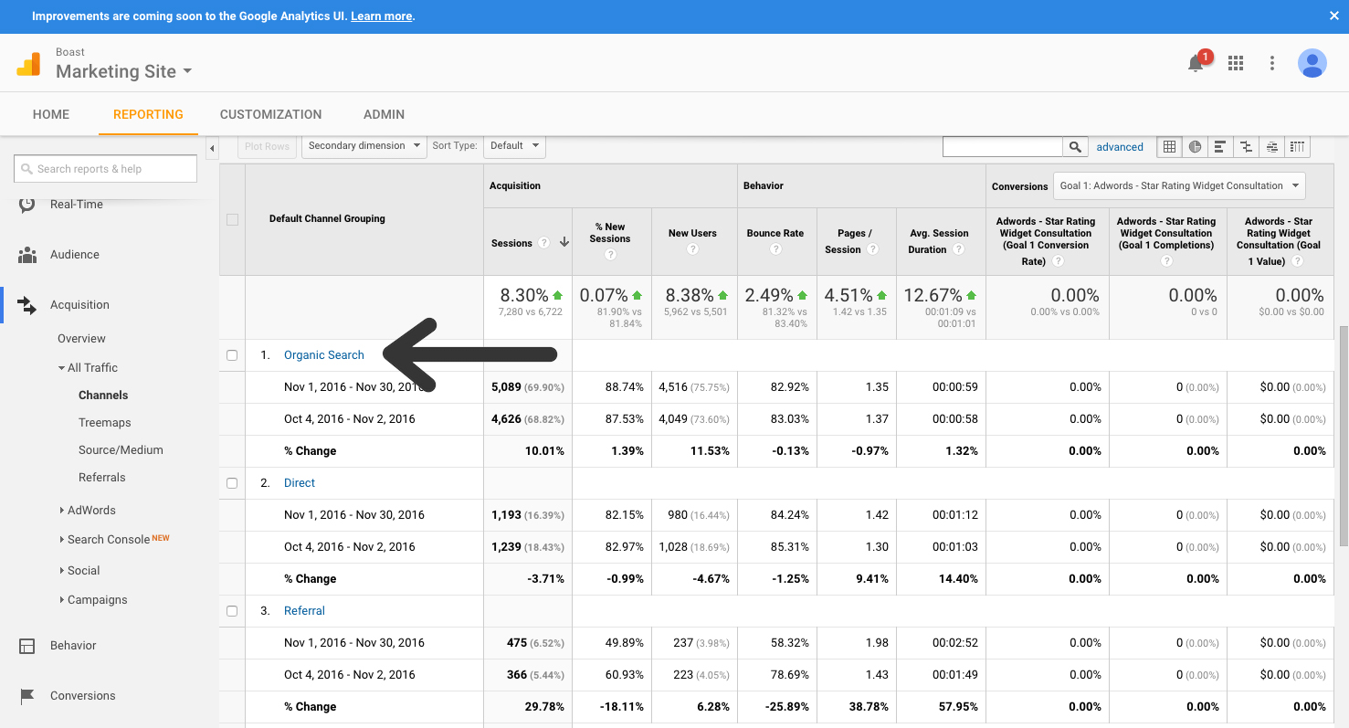Switch to the Pivot table view
This screenshot has width=1349, height=728.
click(1298, 146)
